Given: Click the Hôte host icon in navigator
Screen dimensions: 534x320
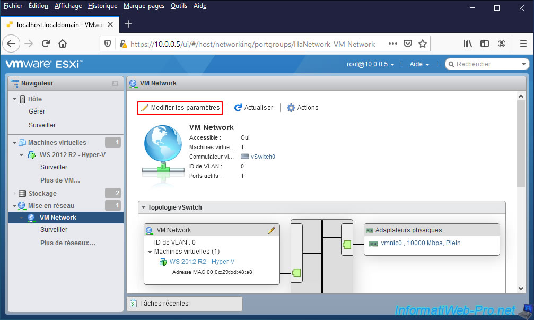Looking at the screenshot, I should [22, 99].
